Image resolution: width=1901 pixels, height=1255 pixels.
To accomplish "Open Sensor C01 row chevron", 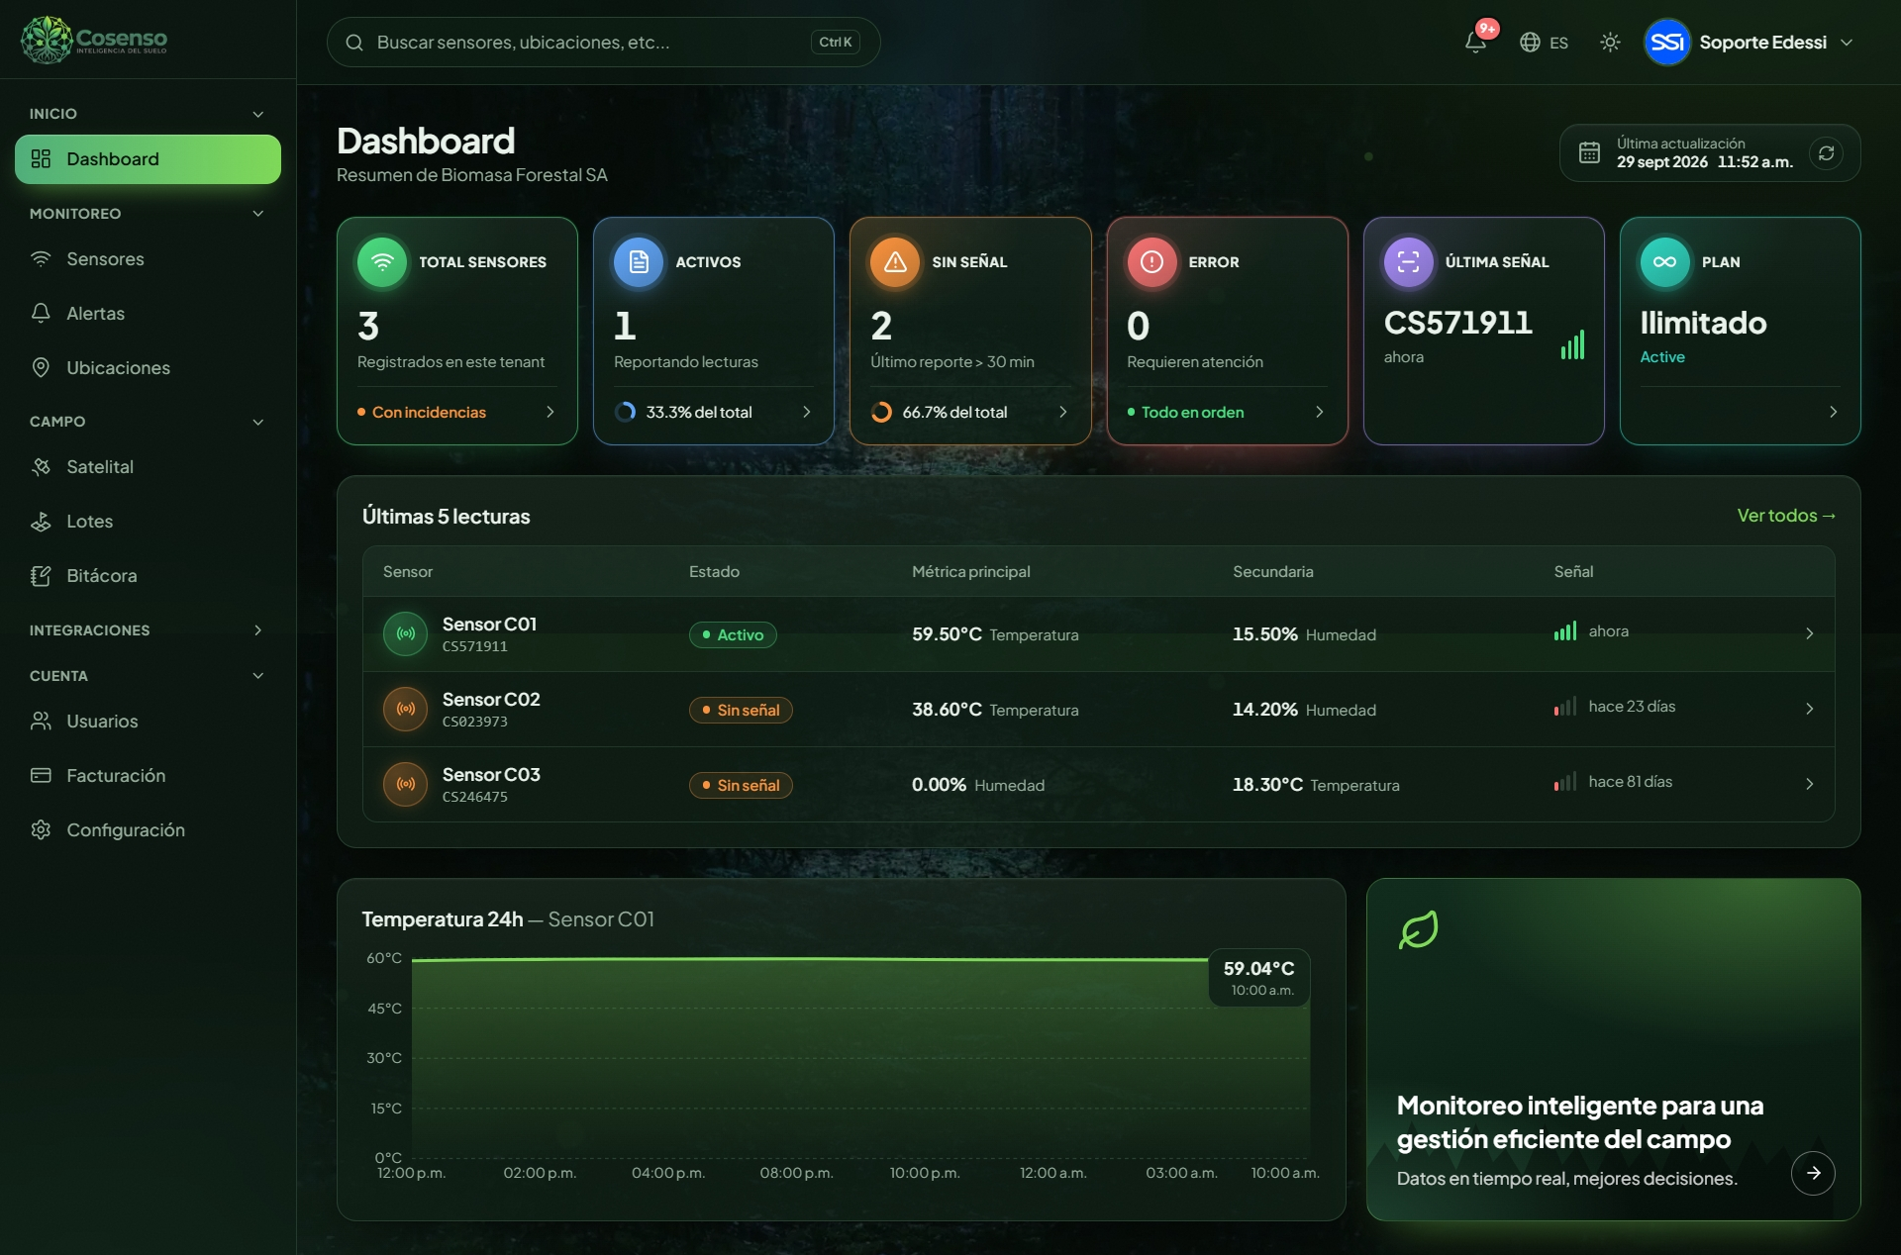I will click(x=1809, y=634).
